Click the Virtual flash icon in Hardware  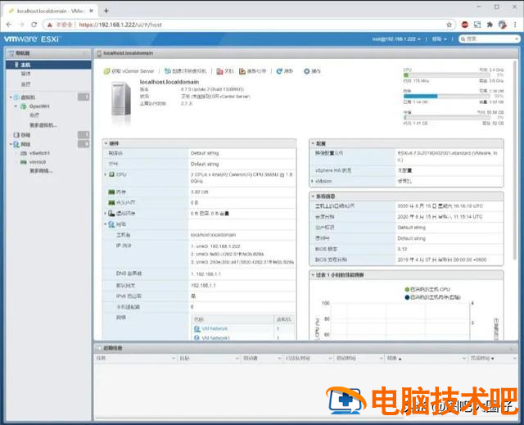(111, 213)
